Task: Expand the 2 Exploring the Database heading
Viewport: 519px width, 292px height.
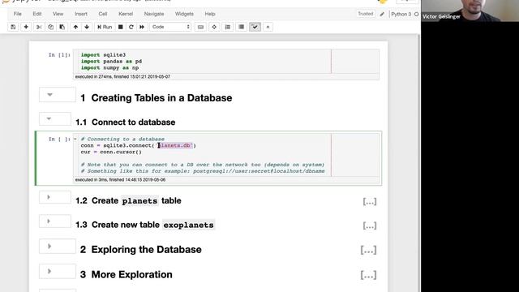Action: tap(49, 247)
